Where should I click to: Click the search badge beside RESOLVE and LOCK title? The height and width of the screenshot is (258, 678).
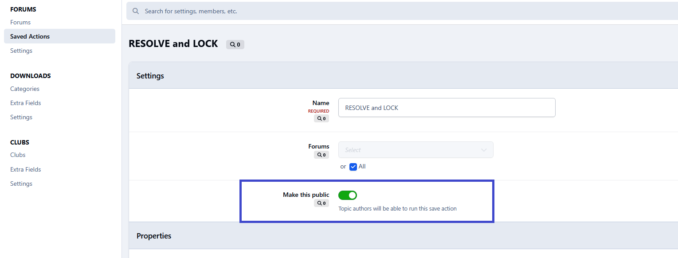[x=235, y=44]
